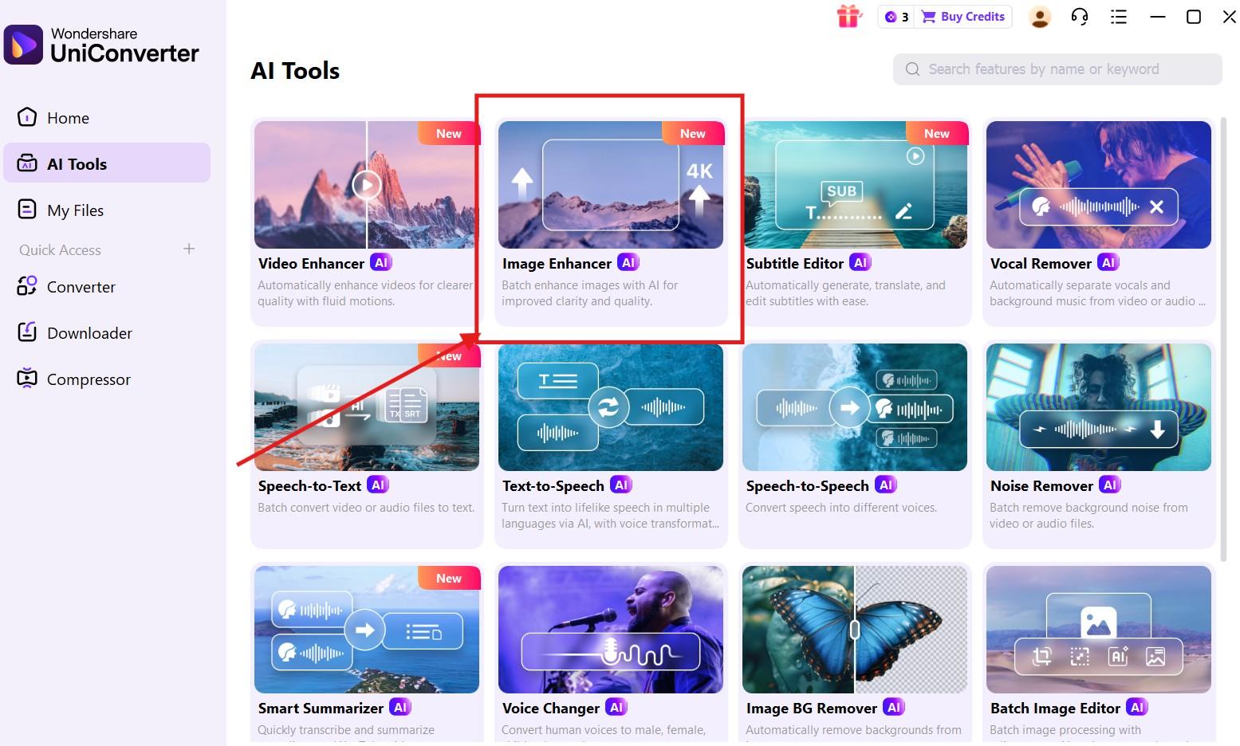The width and height of the screenshot is (1240, 746).
Task: Open the gift box promotions icon
Action: pos(849,17)
